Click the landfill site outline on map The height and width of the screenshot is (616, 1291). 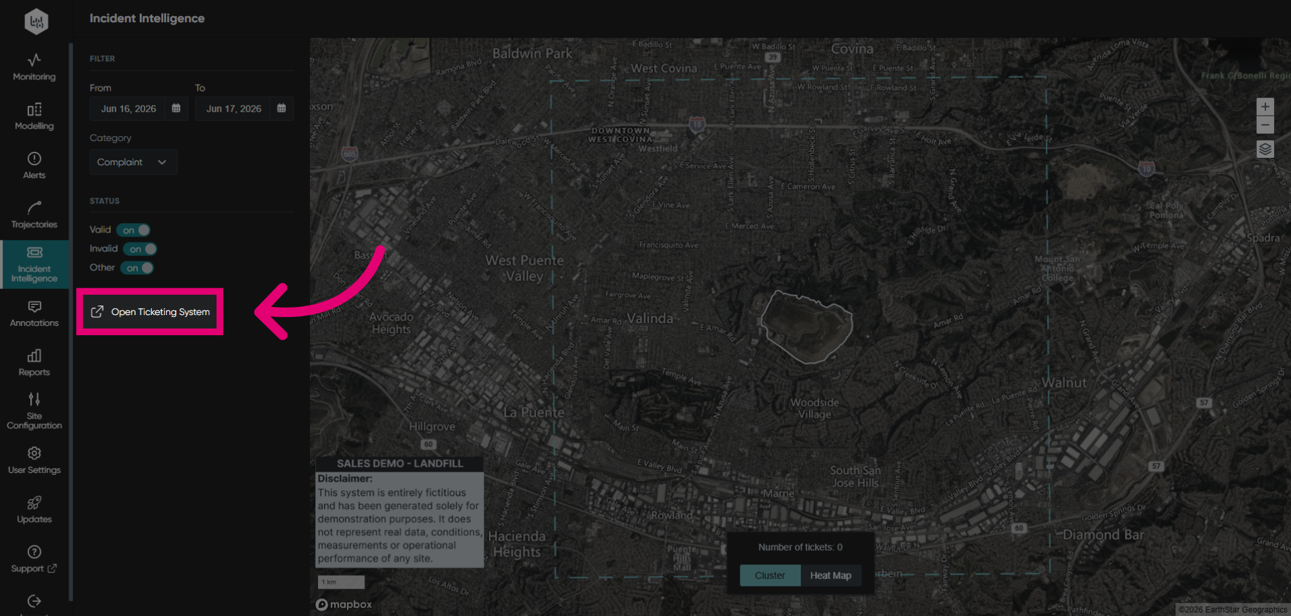[806, 327]
